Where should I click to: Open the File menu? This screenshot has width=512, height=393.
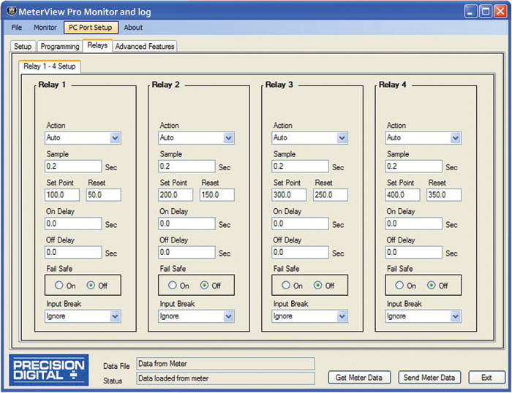17,28
